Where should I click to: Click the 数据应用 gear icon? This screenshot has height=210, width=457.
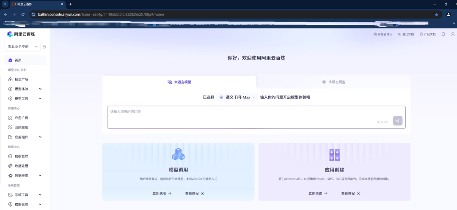point(11,175)
